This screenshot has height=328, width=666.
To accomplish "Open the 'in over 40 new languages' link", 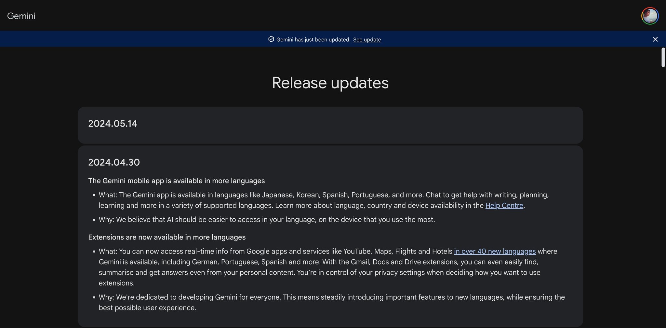I will (x=495, y=251).
